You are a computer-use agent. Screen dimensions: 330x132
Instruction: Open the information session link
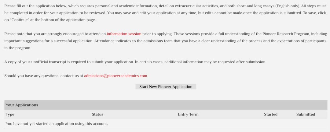[x=124, y=34]
